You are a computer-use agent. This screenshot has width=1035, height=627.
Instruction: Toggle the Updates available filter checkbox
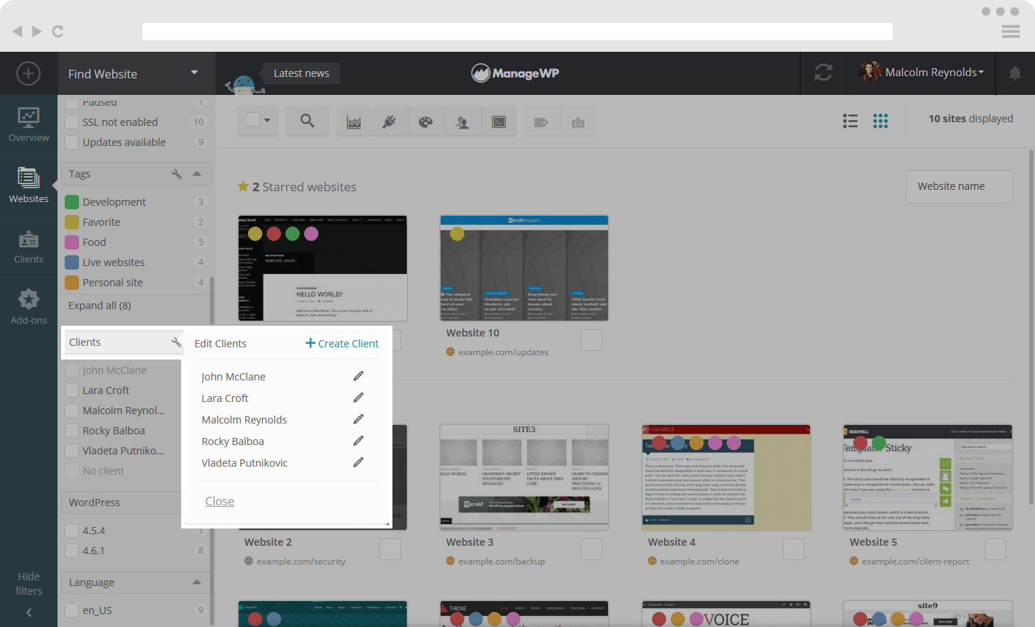(72, 142)
